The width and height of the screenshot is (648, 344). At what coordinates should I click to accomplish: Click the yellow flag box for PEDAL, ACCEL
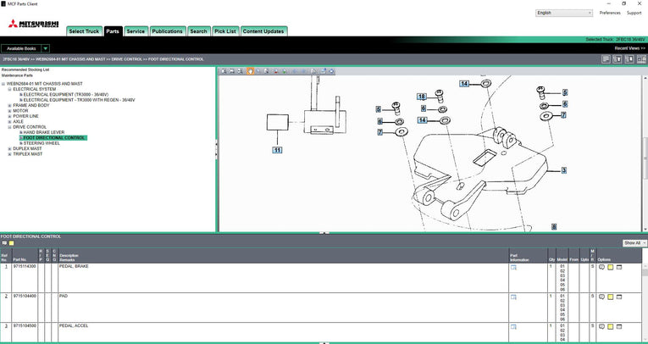[x=610, y=326]
